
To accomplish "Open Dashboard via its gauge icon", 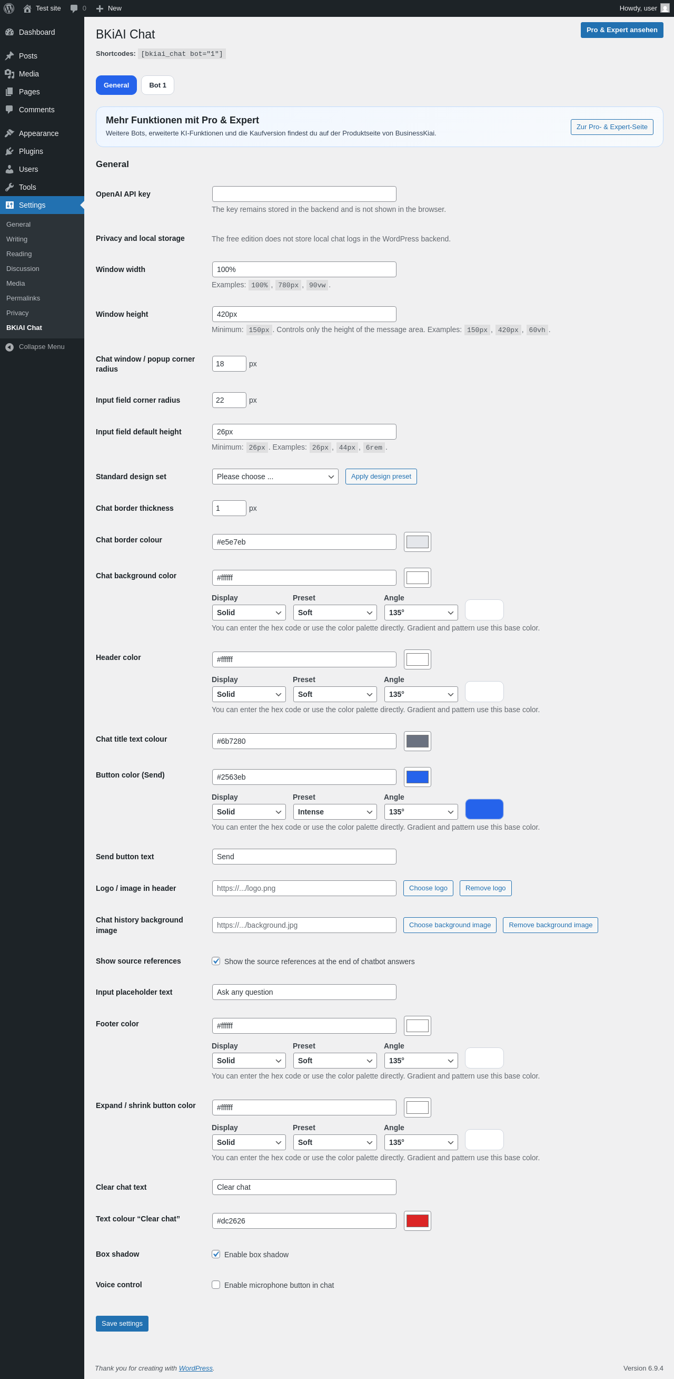I will coord(9,32).
